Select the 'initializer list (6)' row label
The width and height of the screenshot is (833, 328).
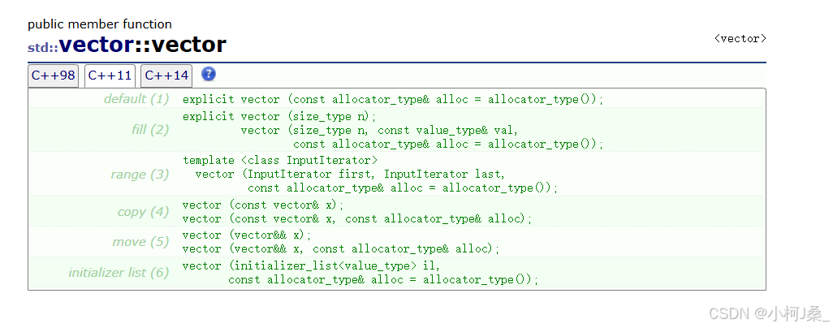(119, 273)
